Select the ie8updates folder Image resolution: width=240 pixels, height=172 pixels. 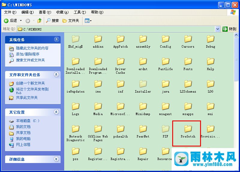pos(76,87)
